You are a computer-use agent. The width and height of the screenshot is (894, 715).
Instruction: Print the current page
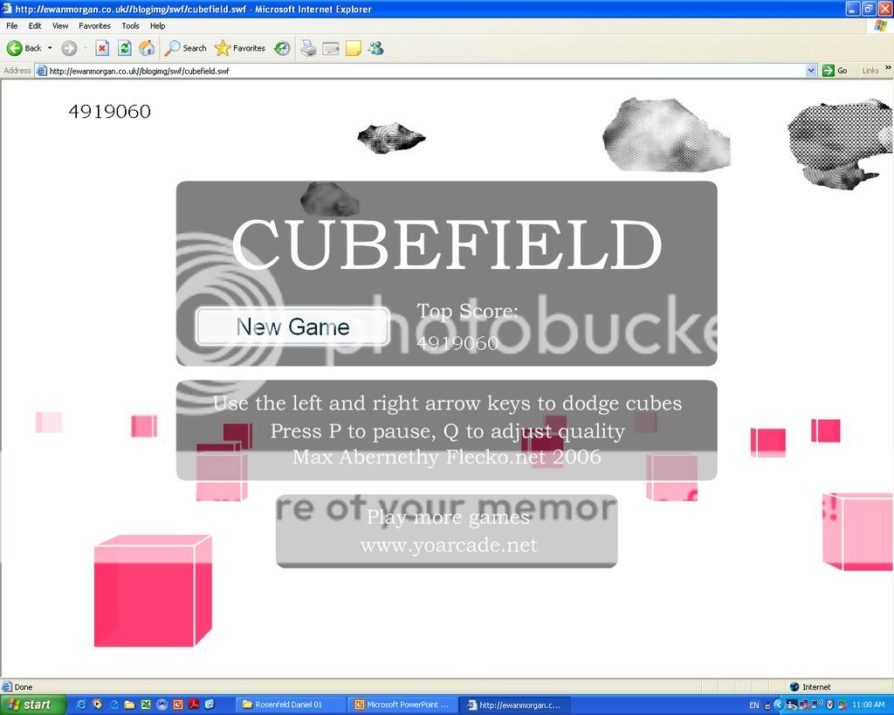(x=307, y=48)
